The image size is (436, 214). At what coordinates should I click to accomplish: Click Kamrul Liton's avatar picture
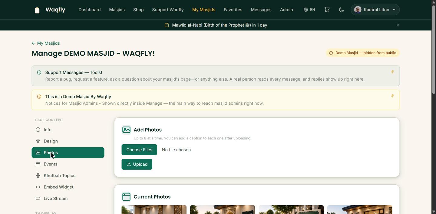[x=358, y=10]
